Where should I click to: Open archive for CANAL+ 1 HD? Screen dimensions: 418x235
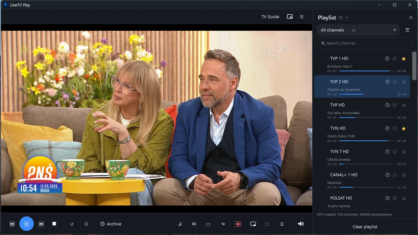coord(387,175)
